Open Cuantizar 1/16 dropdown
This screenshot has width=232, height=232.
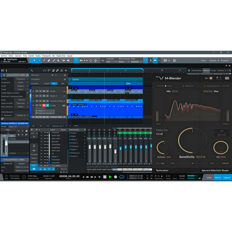click(112, 62)
